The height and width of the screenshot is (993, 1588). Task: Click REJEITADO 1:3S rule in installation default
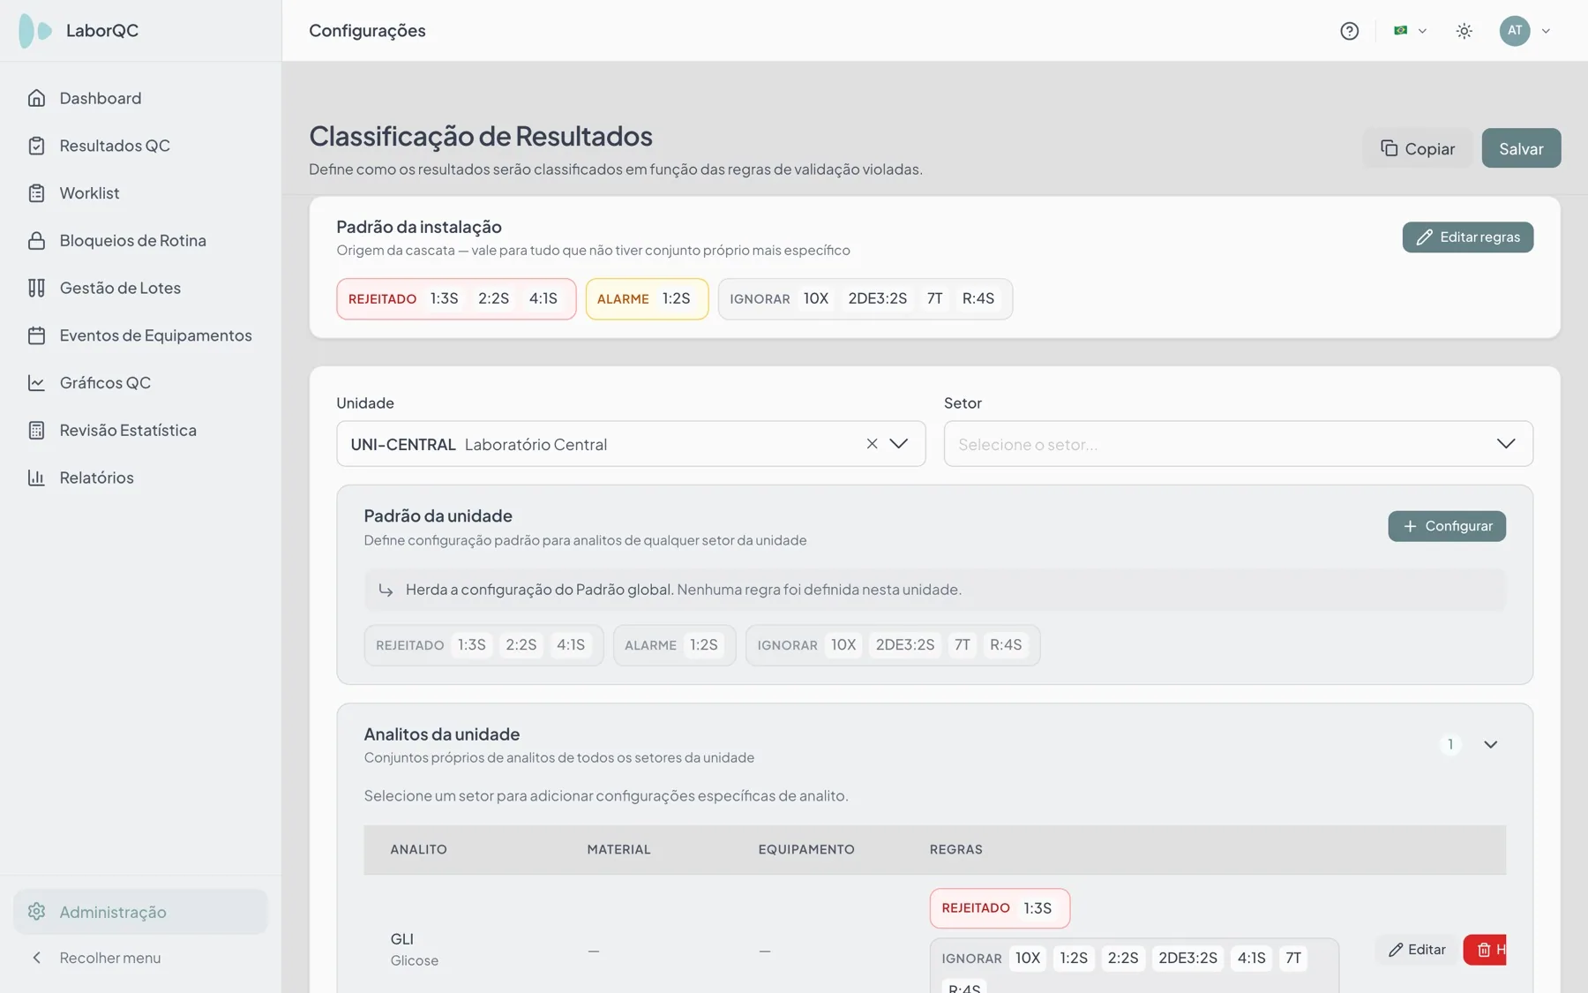click(445, 299)
